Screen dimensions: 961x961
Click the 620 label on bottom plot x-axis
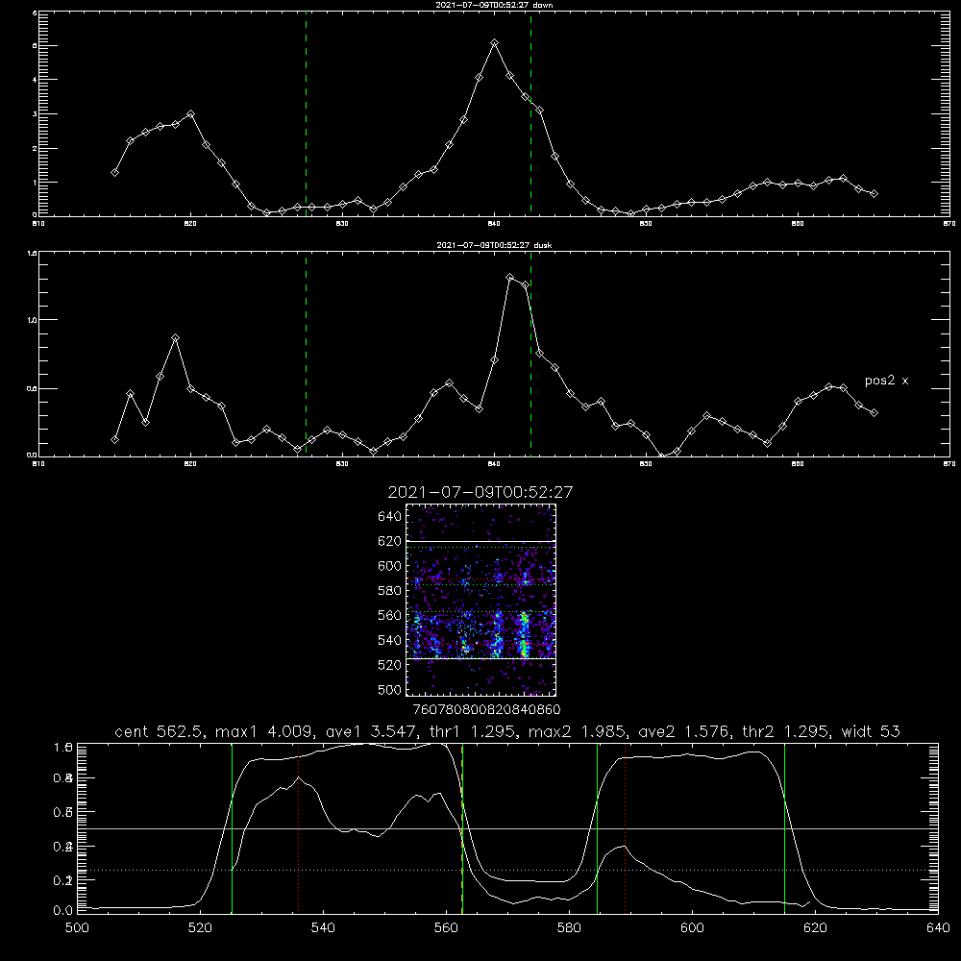click(x=815, y=928)
